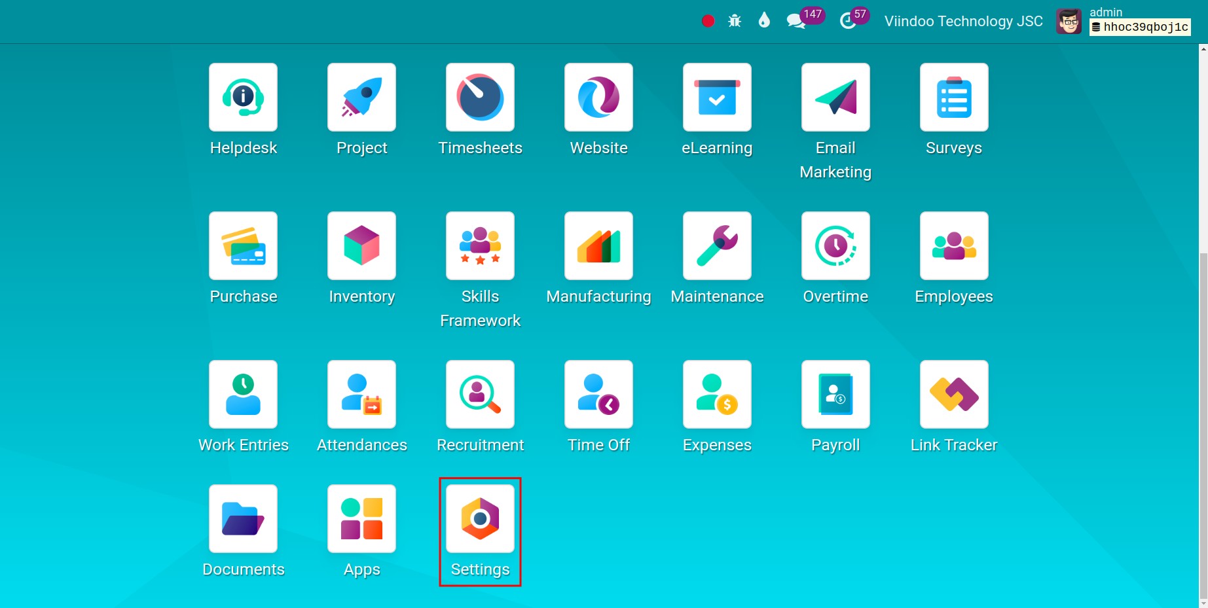1208x608 pixels.
Task: Open the admin user menu
Action: point(1124,21)
